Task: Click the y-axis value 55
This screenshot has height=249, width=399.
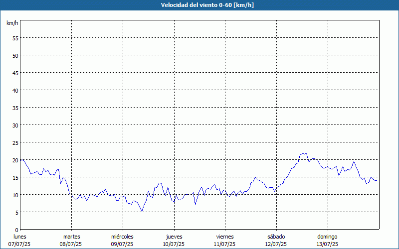Action: tap(15, 38)
